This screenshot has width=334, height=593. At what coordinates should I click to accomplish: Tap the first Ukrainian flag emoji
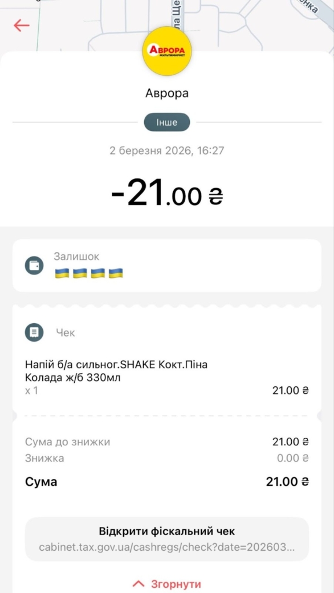(61, 273)
